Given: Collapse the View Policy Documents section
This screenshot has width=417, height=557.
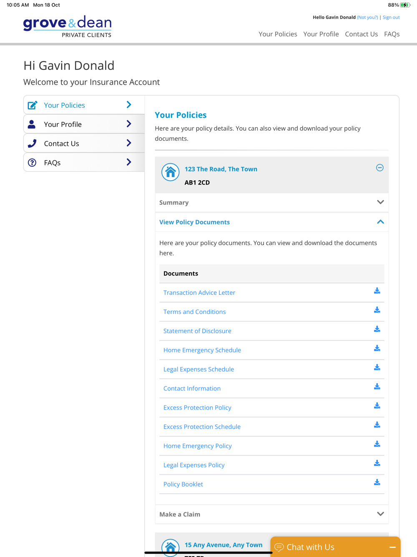Looking at the screenshot, I should click(x=380, y=222).
